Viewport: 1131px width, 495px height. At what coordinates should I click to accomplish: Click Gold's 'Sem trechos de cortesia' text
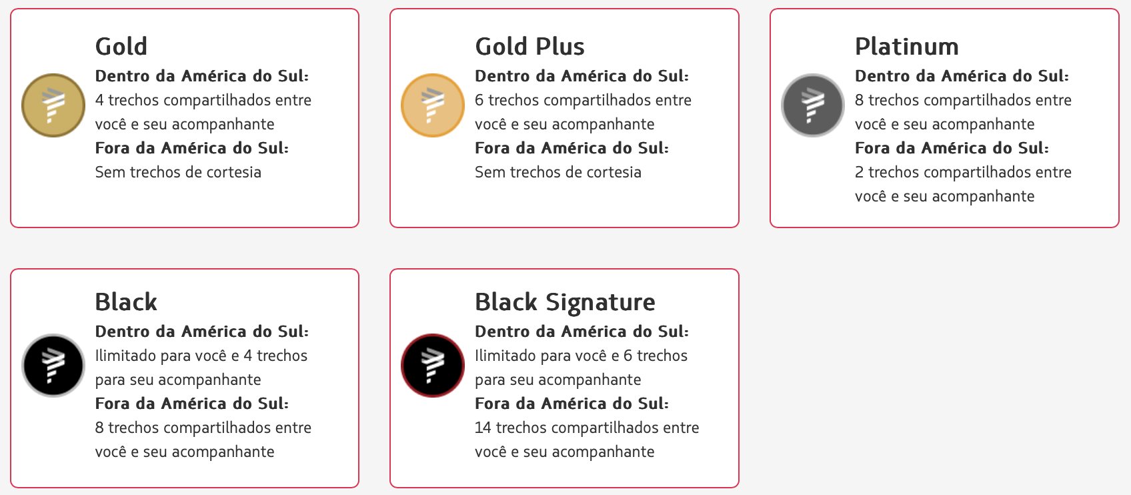(x=178, y=172)
